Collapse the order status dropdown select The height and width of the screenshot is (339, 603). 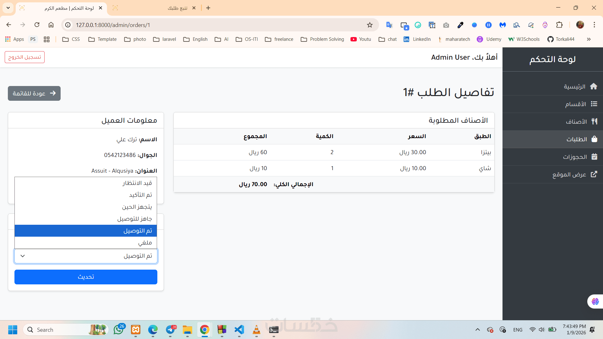(x=86, y=256)
